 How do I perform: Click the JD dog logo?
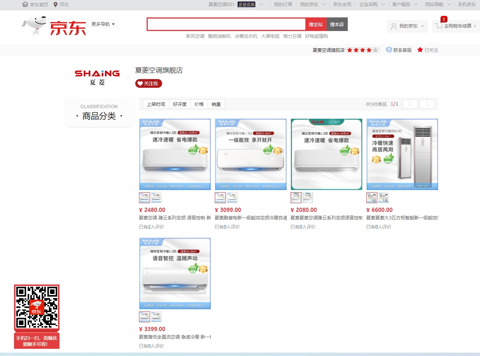click(34, 26)
